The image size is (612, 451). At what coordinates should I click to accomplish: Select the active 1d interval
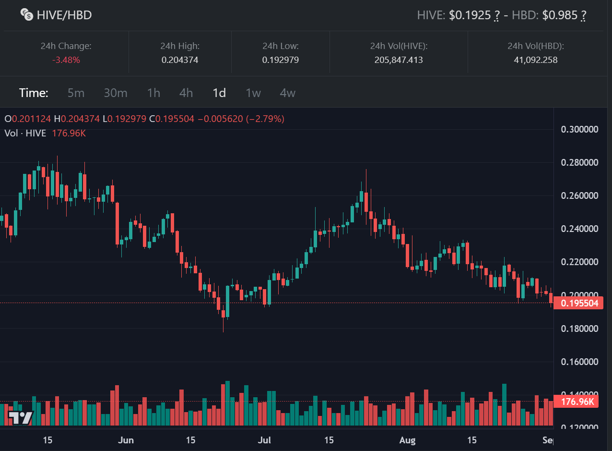[x=219, y=93]
